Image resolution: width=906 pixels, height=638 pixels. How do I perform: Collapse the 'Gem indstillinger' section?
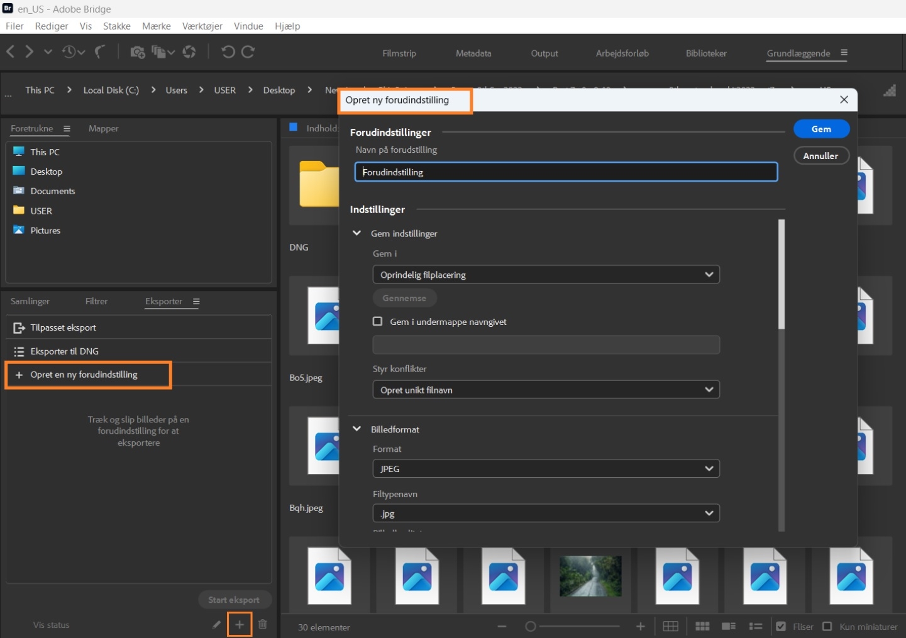click(357, 233)
